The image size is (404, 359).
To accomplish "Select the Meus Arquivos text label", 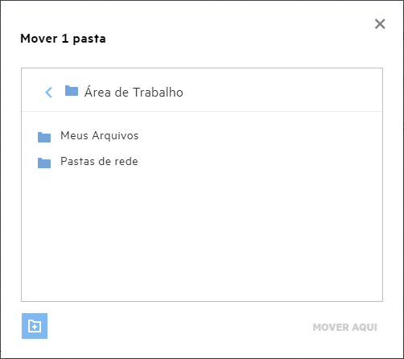I will click(x=99, y=136).
